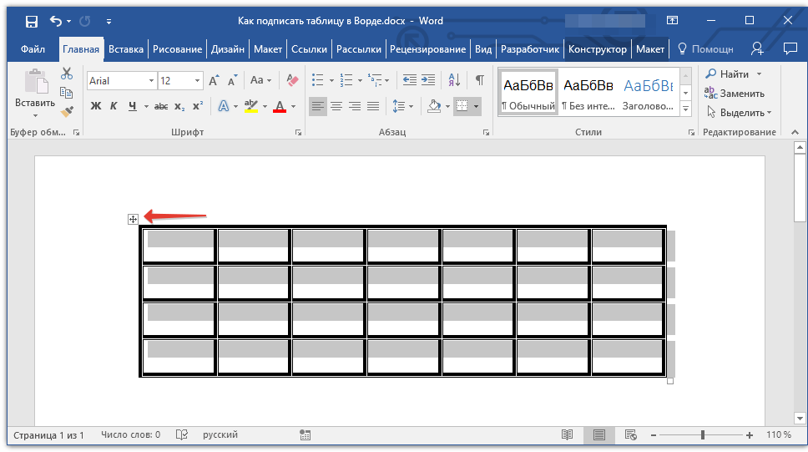Switch to the Конструктор tab

point(597,49)
